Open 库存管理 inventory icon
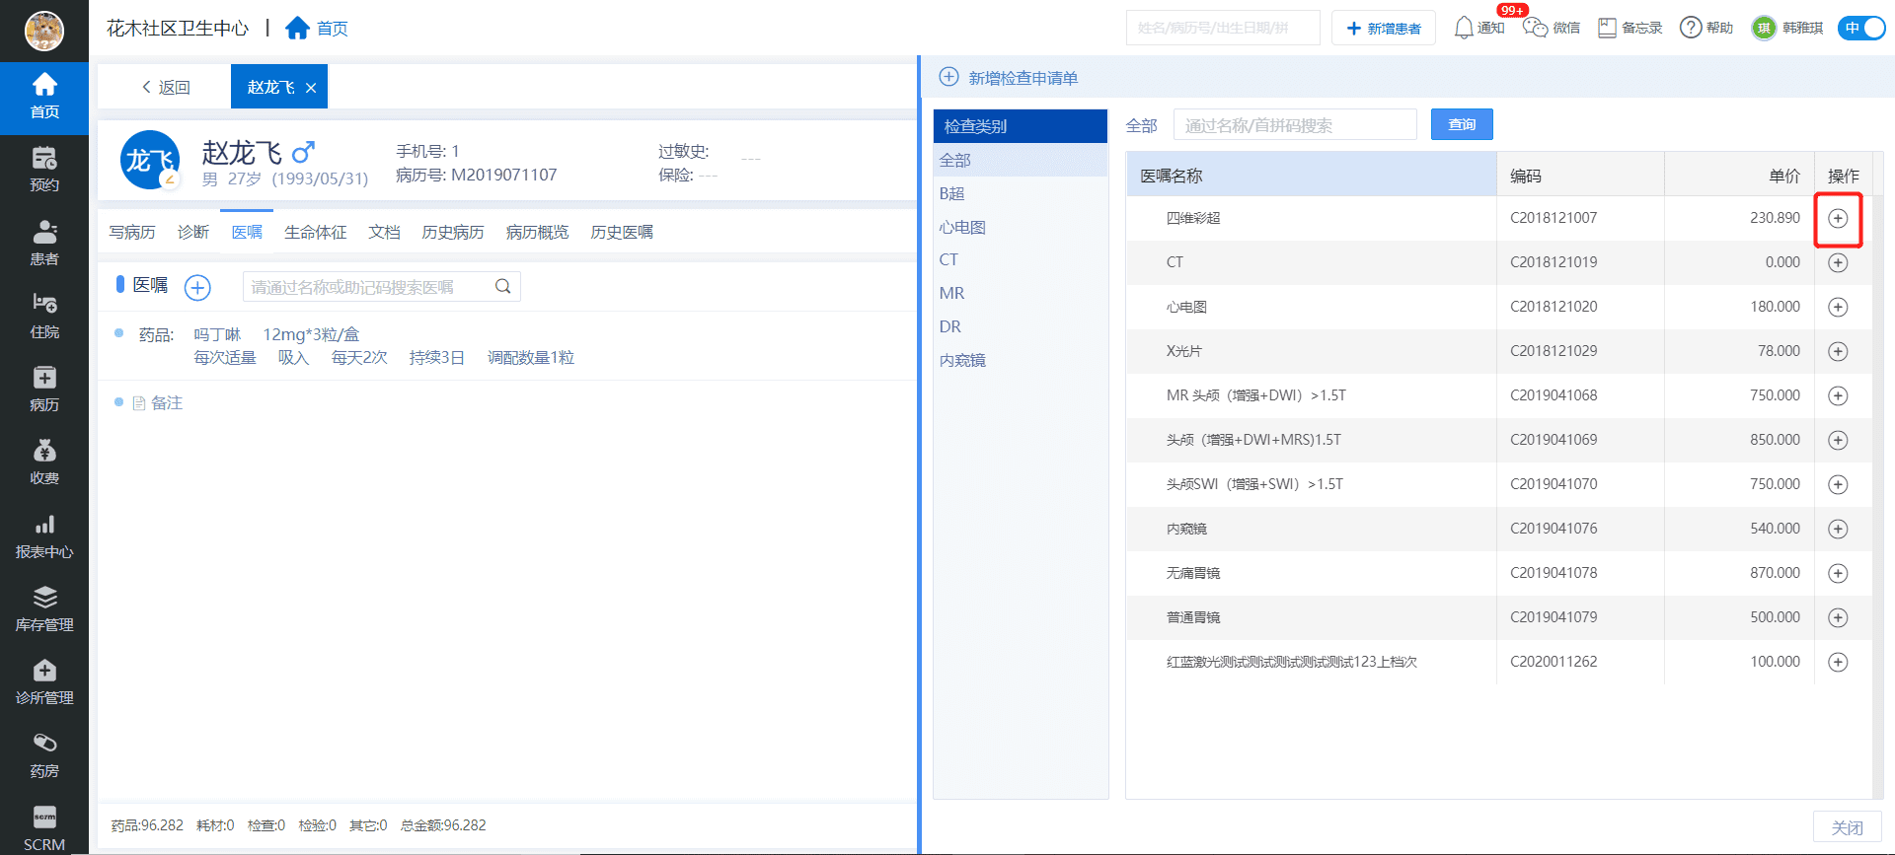Image resolution: width=1895 pixels, height=855 pixels. [44, 608]
